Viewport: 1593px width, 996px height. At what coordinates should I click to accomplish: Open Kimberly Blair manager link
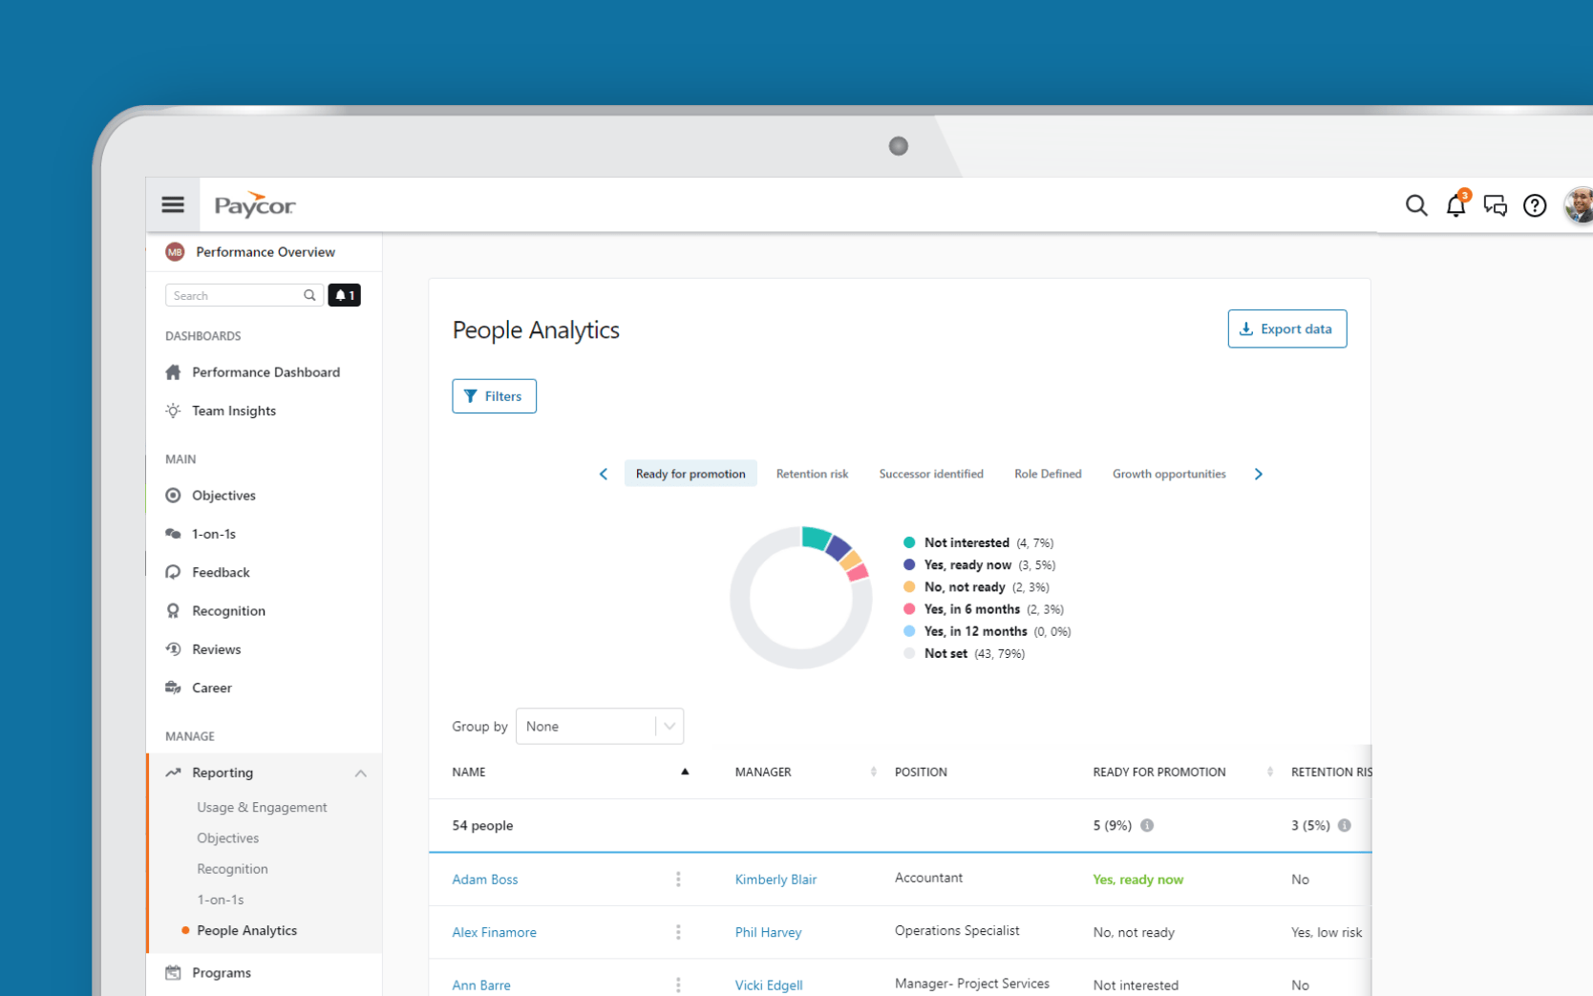(x=775, y=879)
